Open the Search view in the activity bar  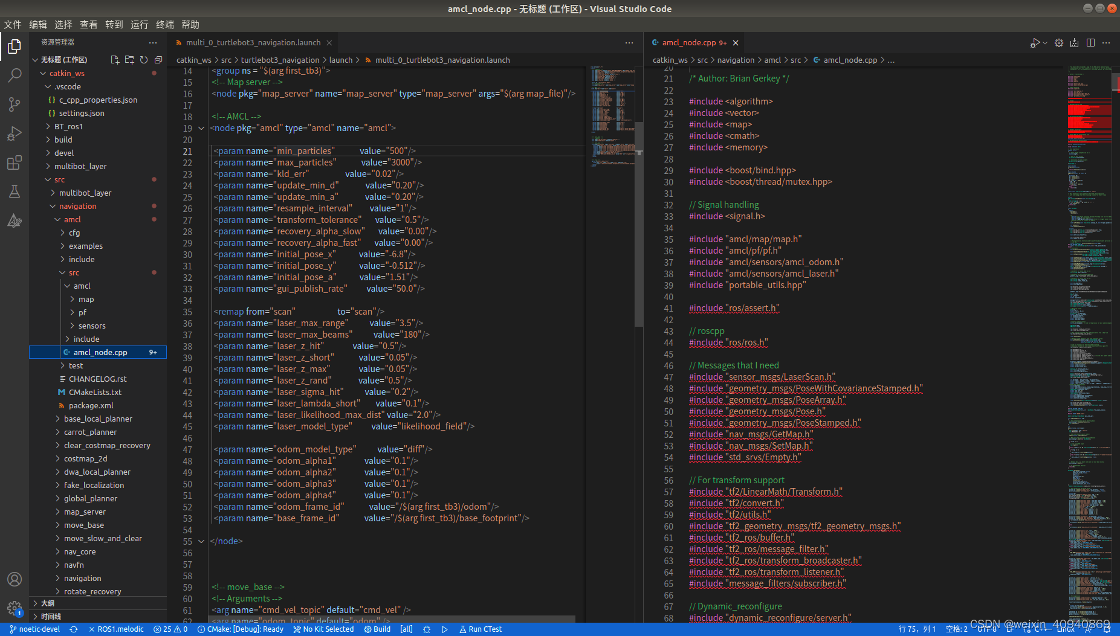point(15,75)
